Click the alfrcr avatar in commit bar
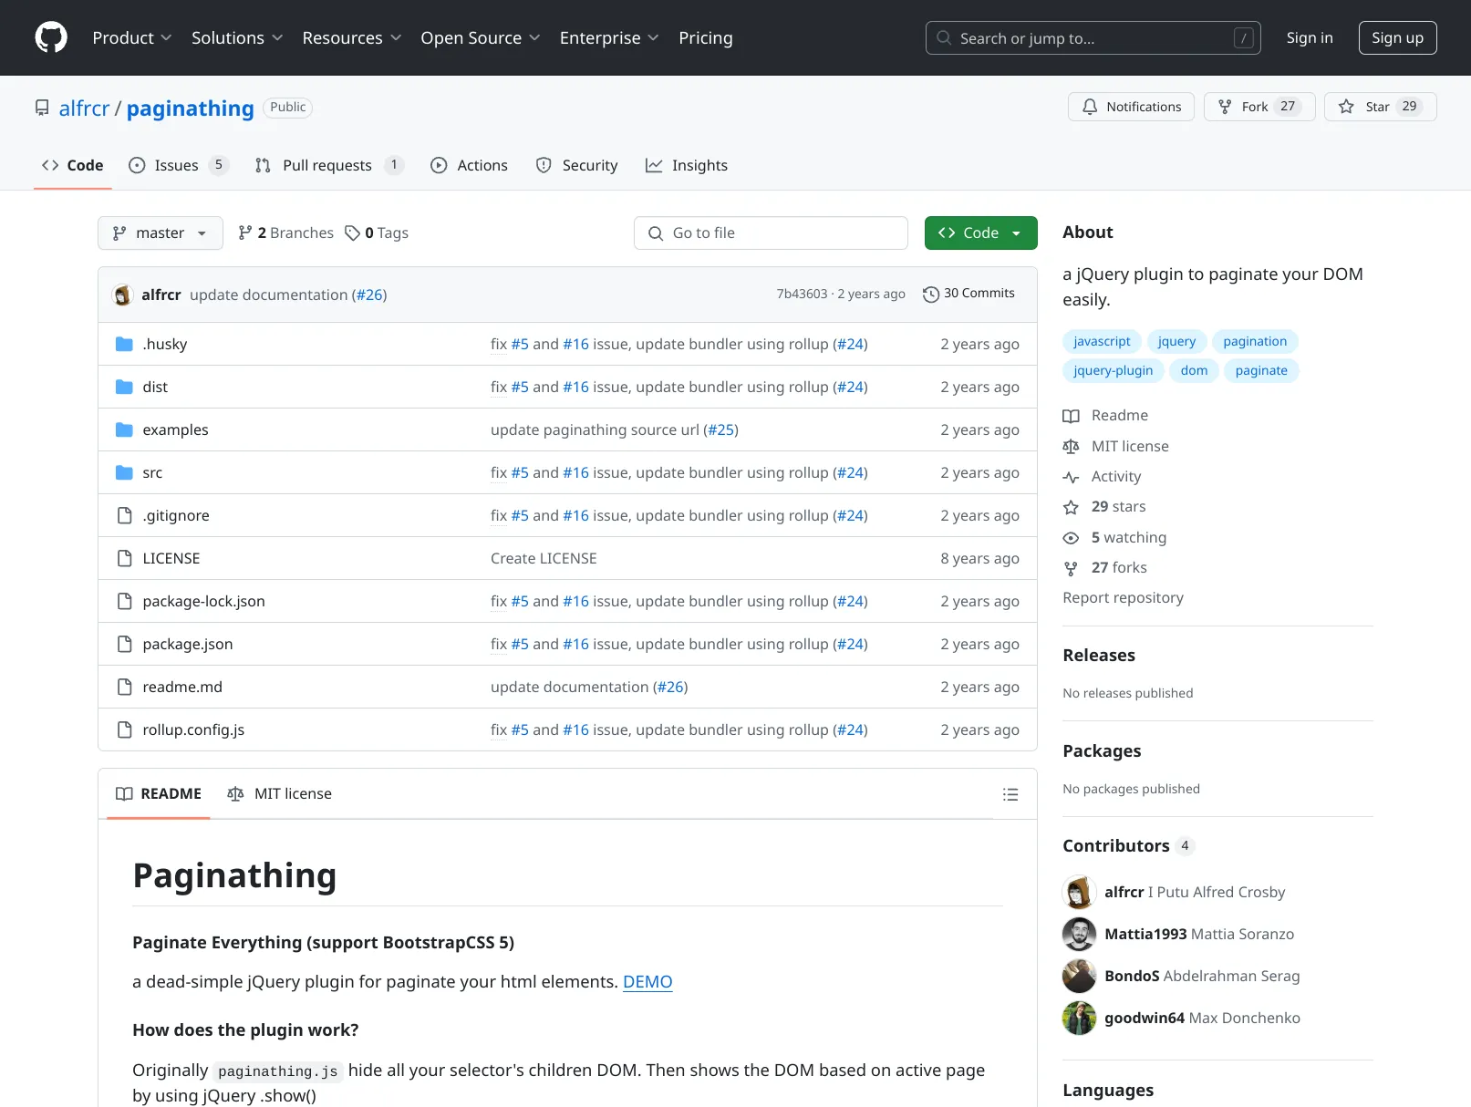This screenshot has height=1107, width=1471. pyautogui.click(x=122, y=295)
